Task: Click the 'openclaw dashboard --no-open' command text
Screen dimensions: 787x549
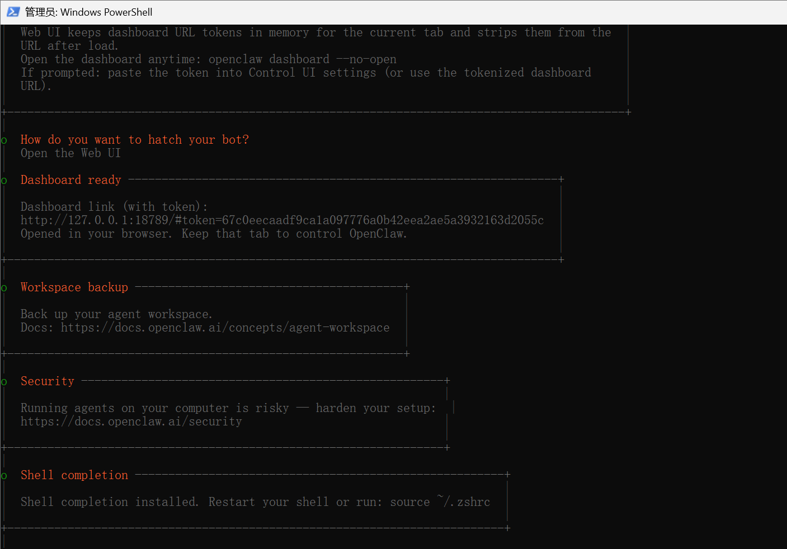Action: tap(302, 59)
